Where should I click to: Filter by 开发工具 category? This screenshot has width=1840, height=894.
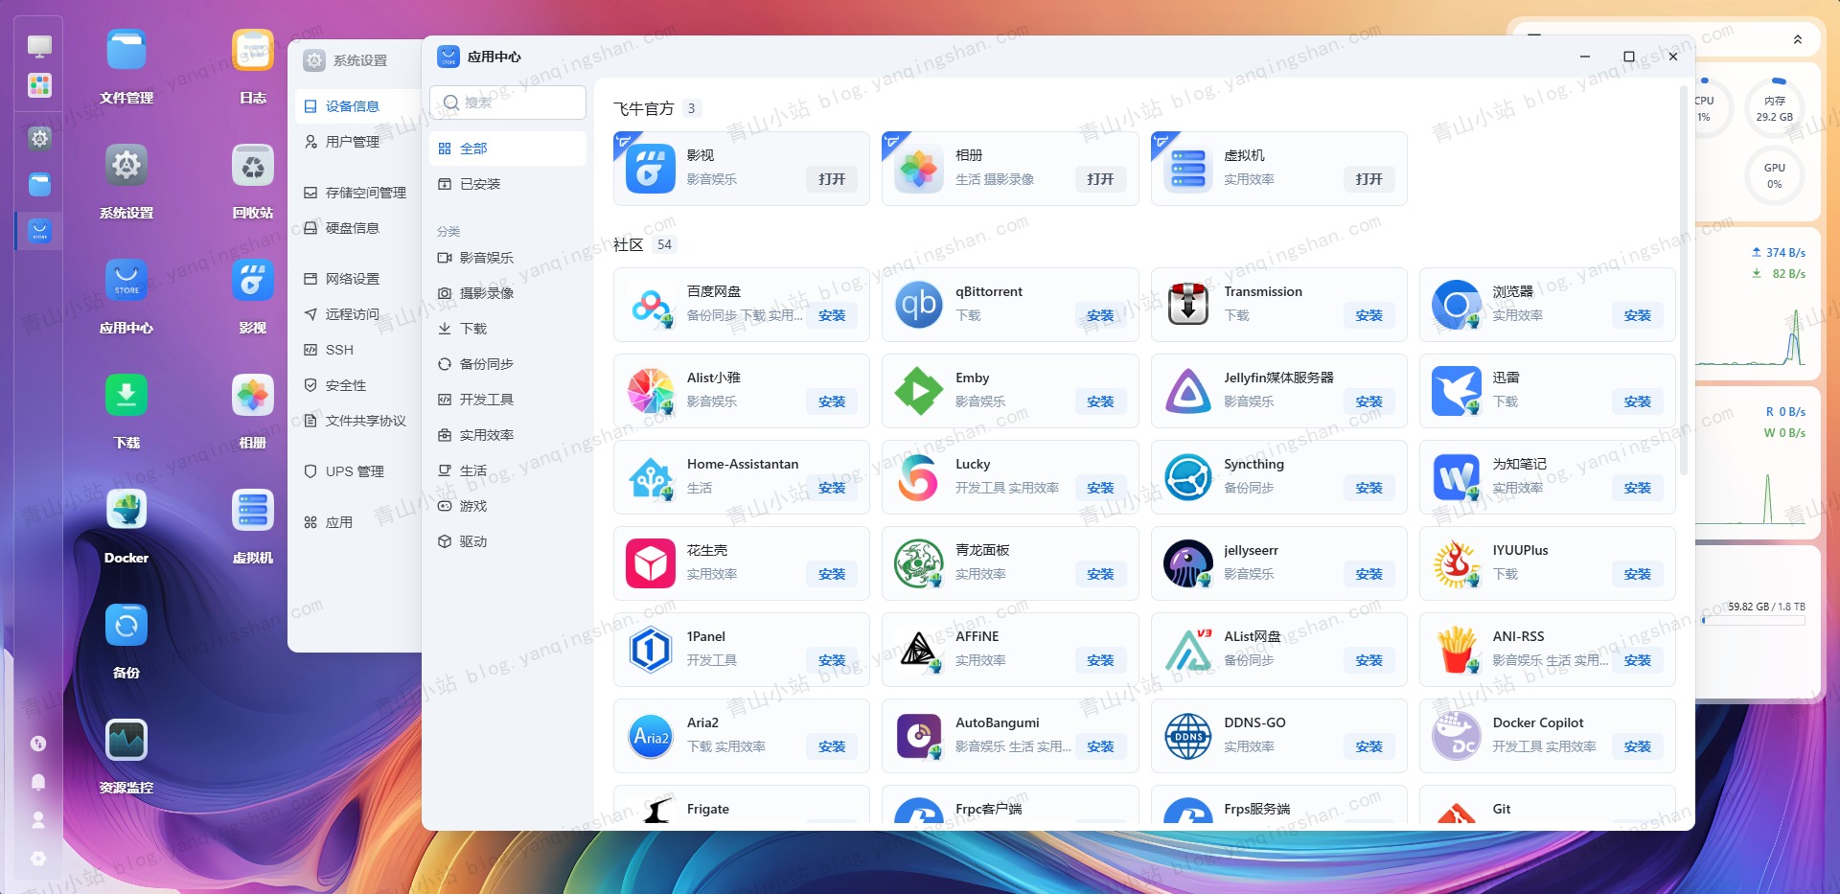pos(508,400)
